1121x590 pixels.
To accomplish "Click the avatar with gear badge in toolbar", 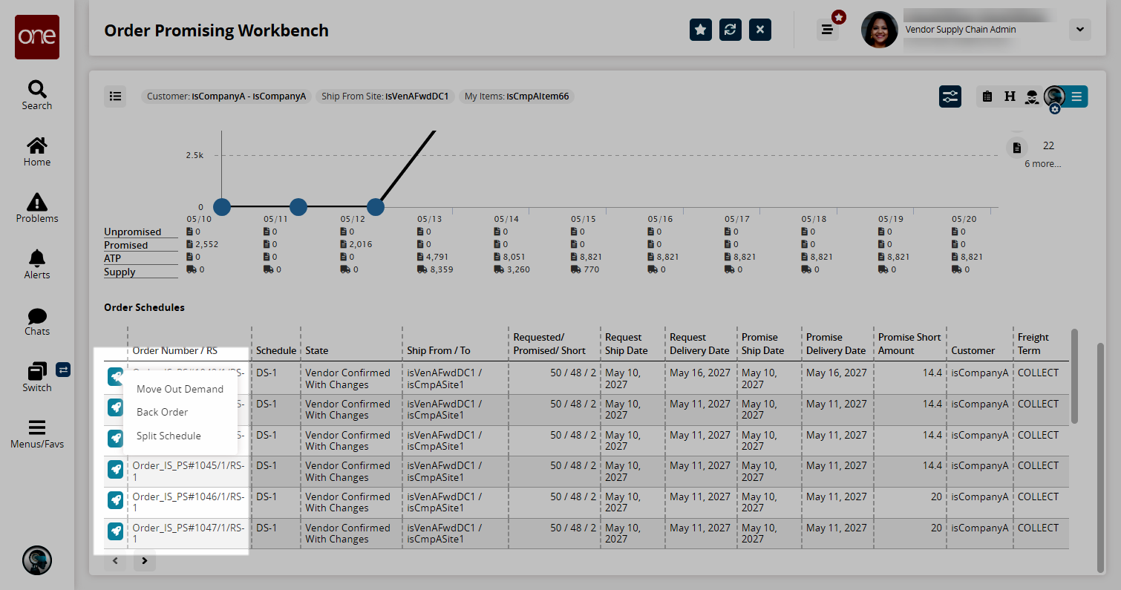I will click(1054, 97).
